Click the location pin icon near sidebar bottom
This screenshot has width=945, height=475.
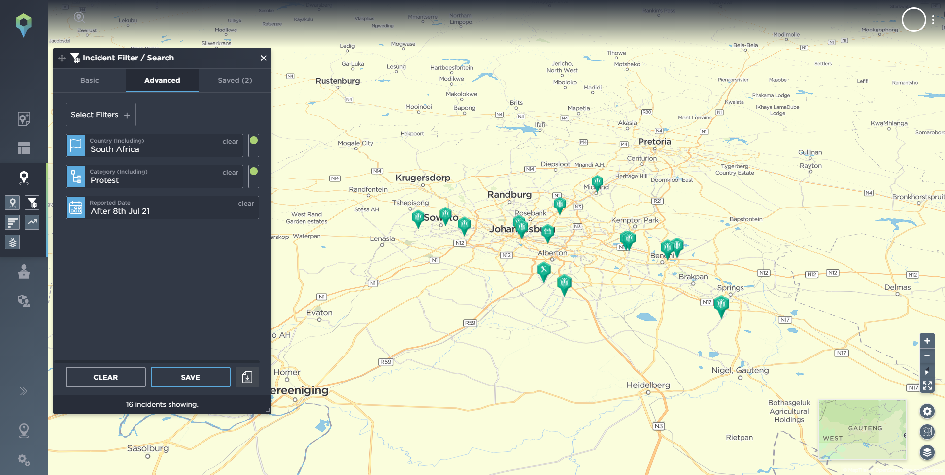(24, 431)
